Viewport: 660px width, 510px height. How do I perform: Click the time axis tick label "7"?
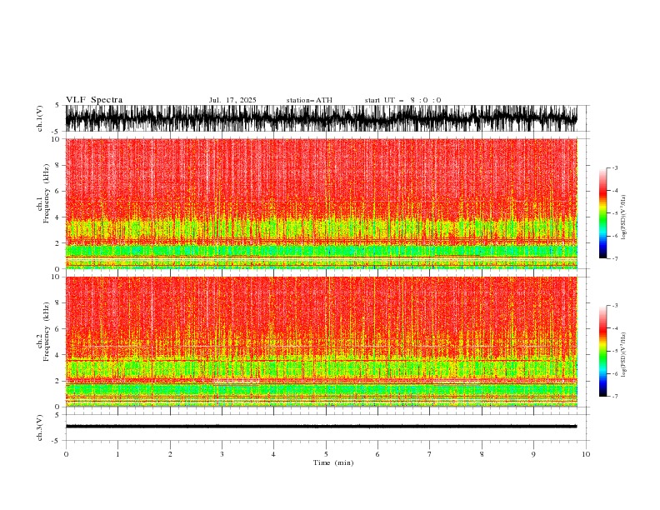tap(429, 454)
